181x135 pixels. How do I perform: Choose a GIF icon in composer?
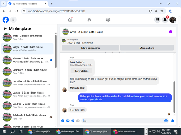(x=78, y=121)
